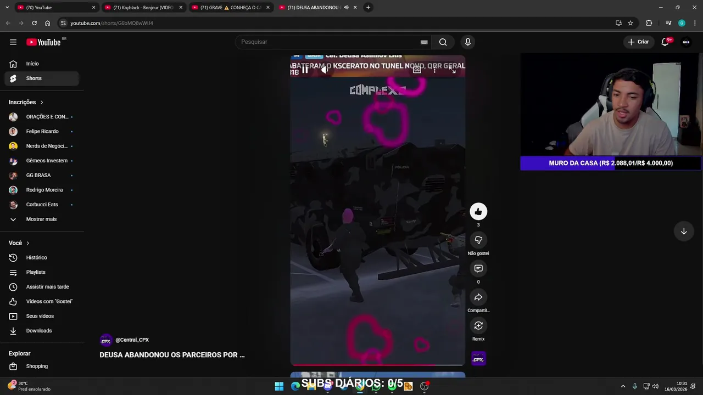The height and width of the screenshot is (395, 703).
Task: Open the Nerds de Negóci... channel
Action: (x=42, y=146)
